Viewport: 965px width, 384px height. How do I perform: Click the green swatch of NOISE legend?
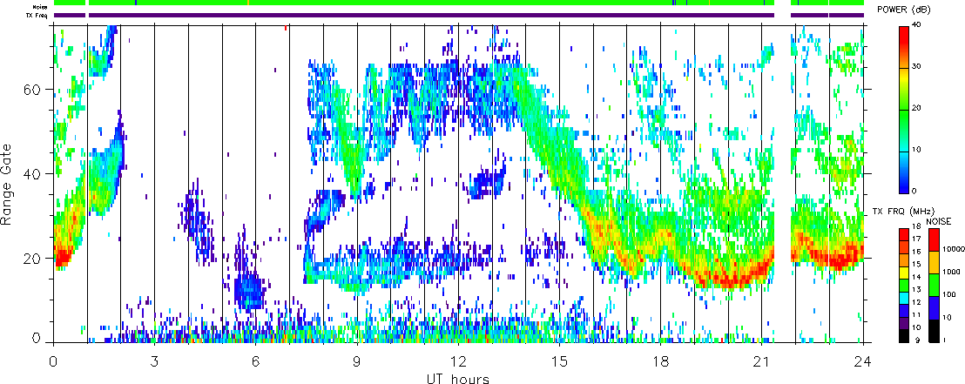pos(934,286)
